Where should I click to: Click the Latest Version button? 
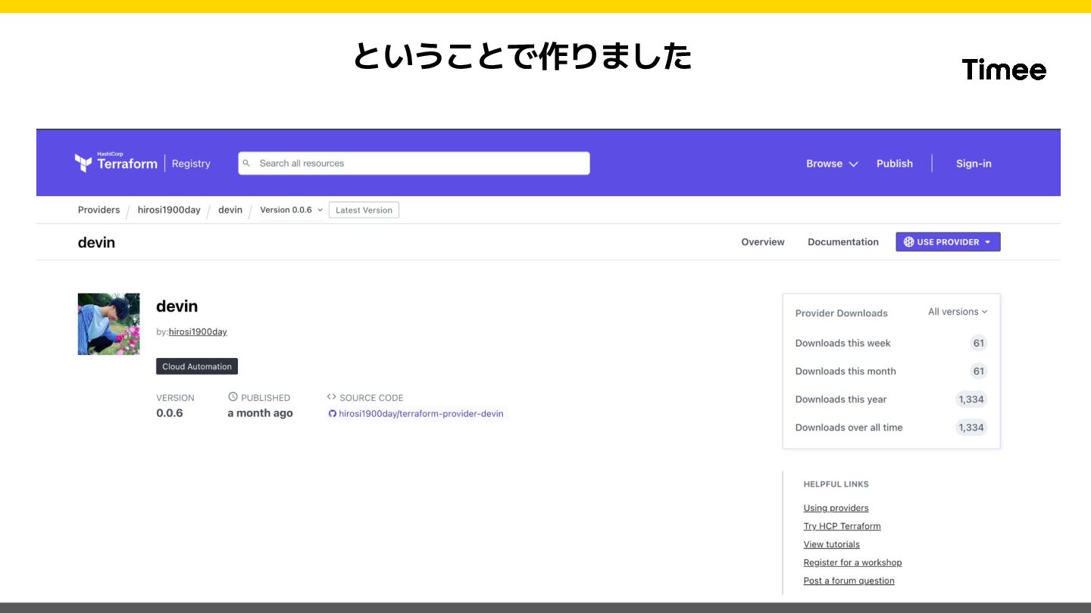tap(364, 210)
